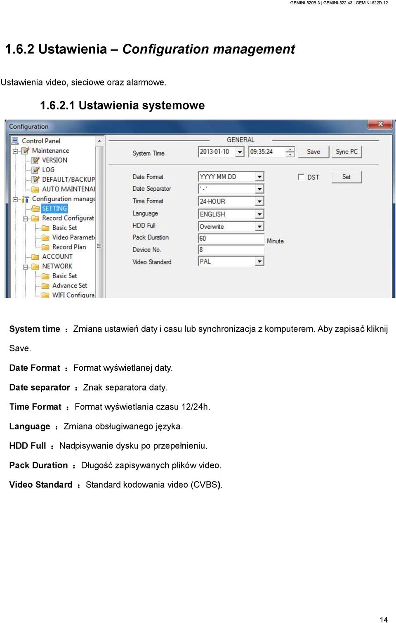Click the heading '1.6.2.1 Ustawienia systemowe'

coord(123,105)
